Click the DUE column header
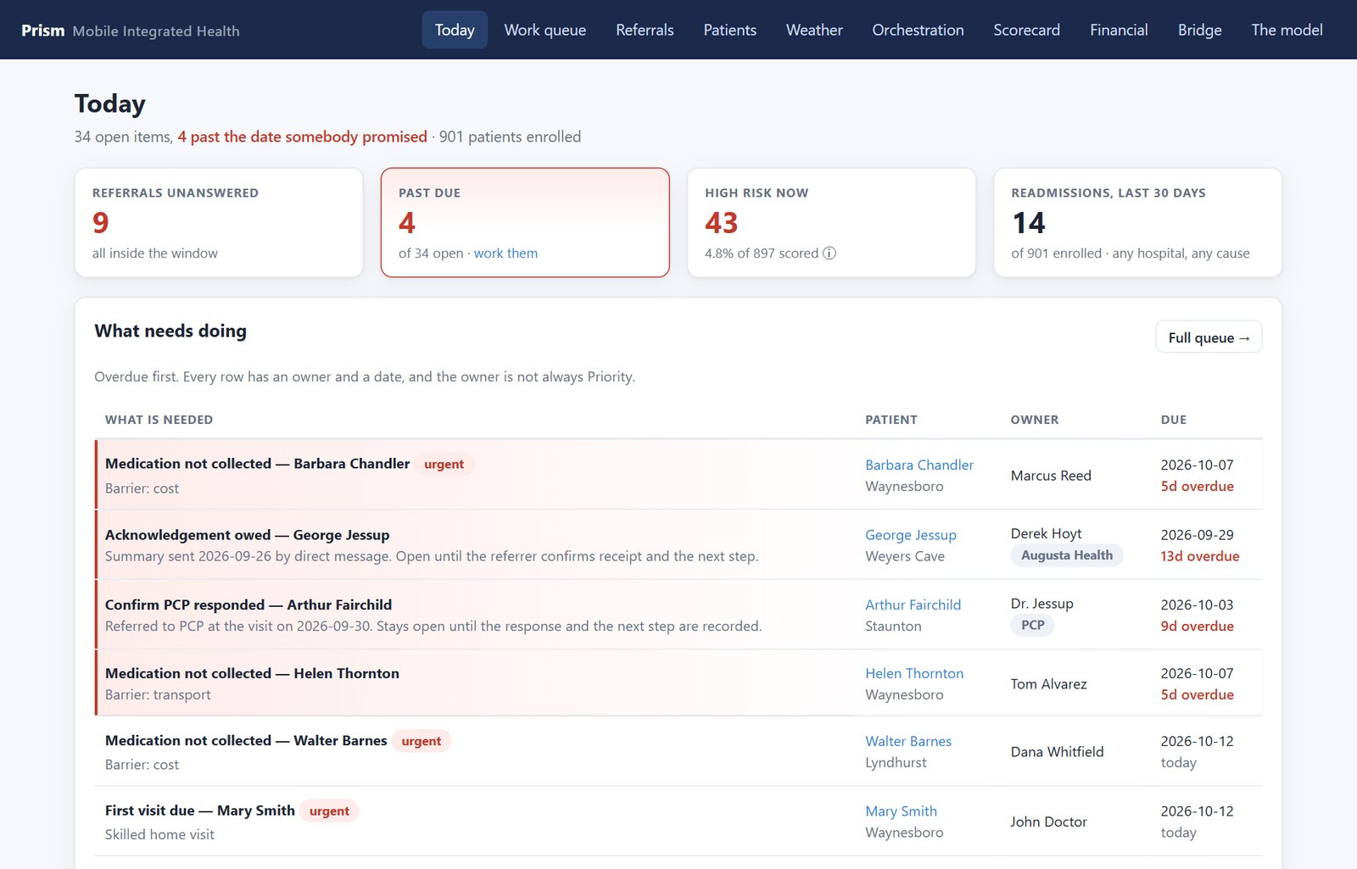Image resolution: width=1357 pixels, height=869 pixels. 1174,420
